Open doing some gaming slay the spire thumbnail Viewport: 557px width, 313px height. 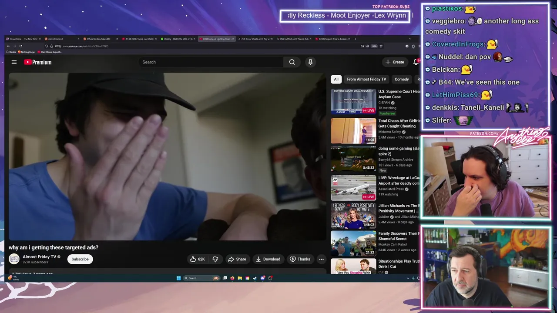(x=353, y=159)
